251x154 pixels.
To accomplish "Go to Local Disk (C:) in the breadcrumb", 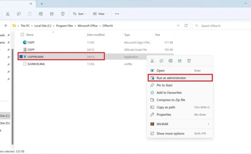I will point(43,26).
